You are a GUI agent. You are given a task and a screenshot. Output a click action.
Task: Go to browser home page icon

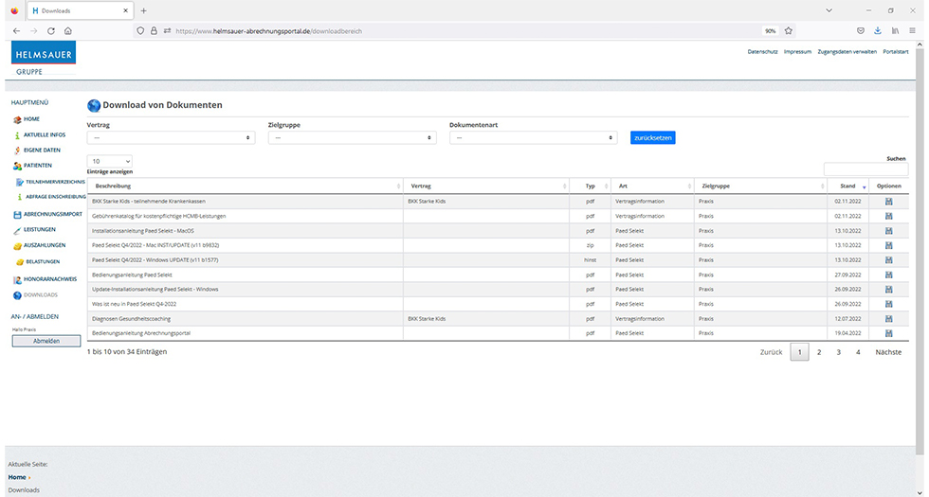coord(68,30)
